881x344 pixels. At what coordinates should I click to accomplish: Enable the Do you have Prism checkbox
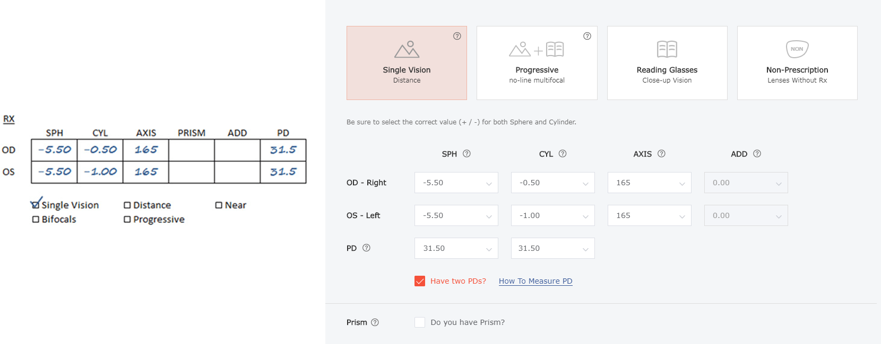coord(420,322)
